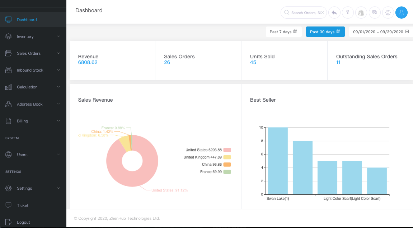Open the blue user profile avatar
The image size is (413, 228).
coord(402,13)
